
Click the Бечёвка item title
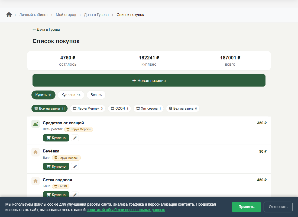(51, 151)
